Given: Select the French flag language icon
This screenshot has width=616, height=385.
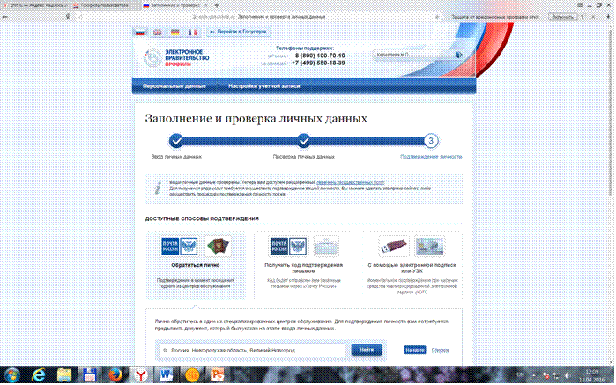Looking at the screenshot, I should (x=191, y=32).
